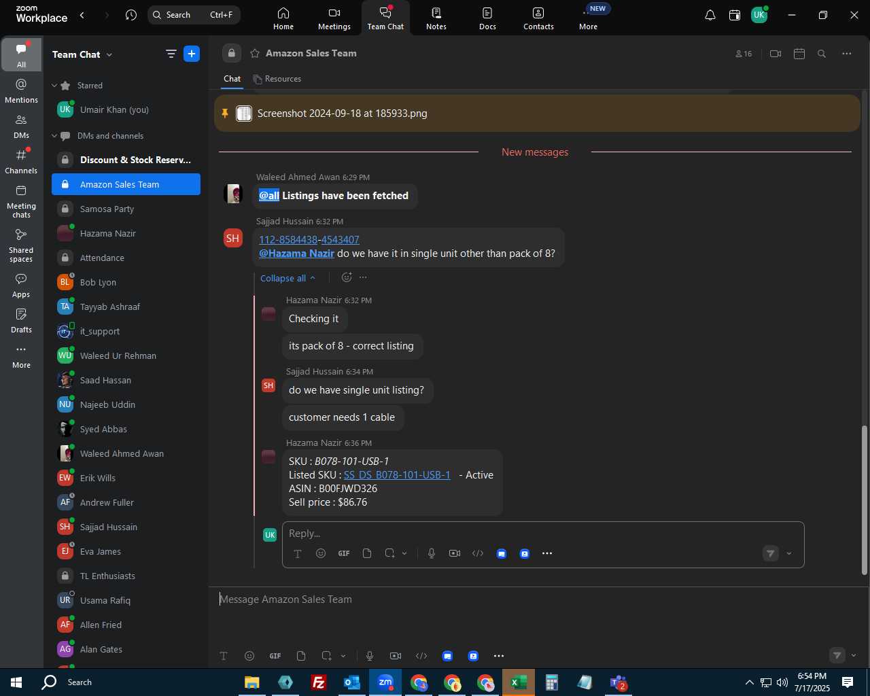Open channel more options ellipsis
The height and width of the screenshot is (696, 870).
coord(847,54)
